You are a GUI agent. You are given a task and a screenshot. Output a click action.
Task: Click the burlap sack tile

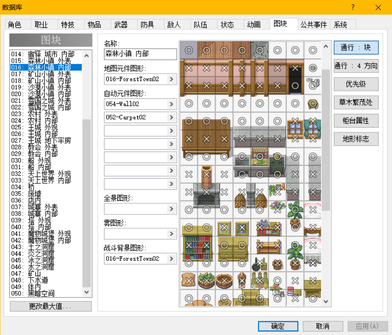point(189,280)
